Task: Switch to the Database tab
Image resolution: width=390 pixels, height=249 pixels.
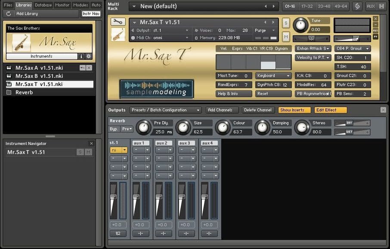Action: coord(43,5)
